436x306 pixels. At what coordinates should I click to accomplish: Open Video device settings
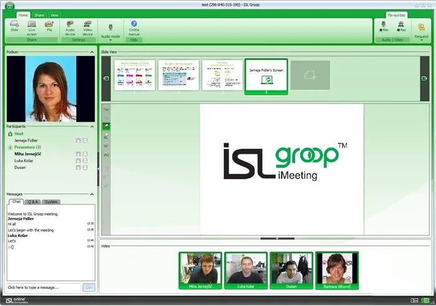coord(88,28)
